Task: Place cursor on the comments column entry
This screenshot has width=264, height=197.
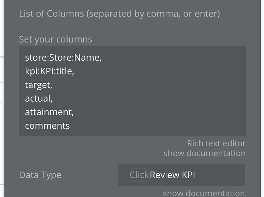Action: point(47,126)
